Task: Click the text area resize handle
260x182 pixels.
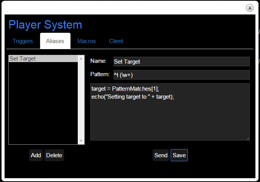Action: click(x=247, y=139)
